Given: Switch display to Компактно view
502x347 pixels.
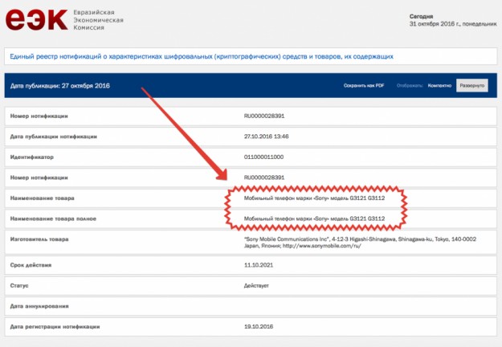Looking at the screenshot, I should tap(440, 84).
